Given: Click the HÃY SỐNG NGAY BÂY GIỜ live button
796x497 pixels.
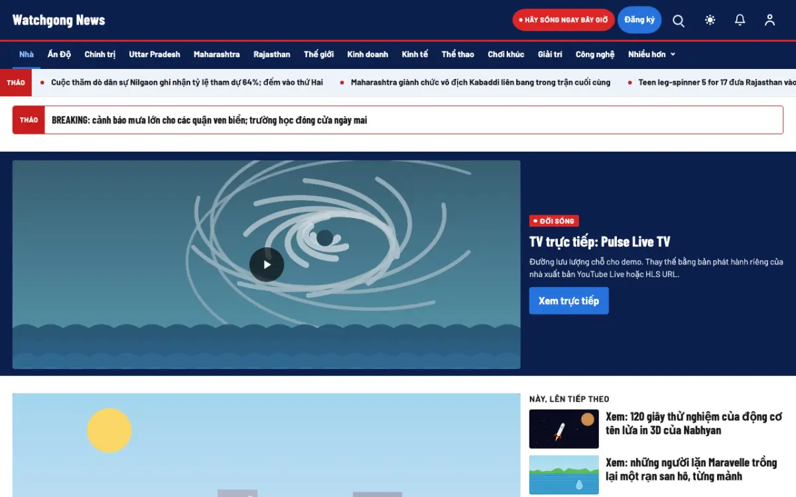Looking at the screenshot, I should click(564, 20).
